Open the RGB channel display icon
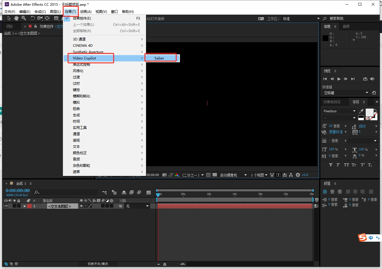The width and height of the screenshot is (382, 269). tap(177, 175)
